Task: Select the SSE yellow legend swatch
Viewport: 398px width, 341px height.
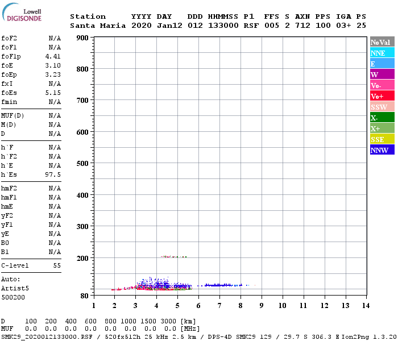Action: [382, 139]
